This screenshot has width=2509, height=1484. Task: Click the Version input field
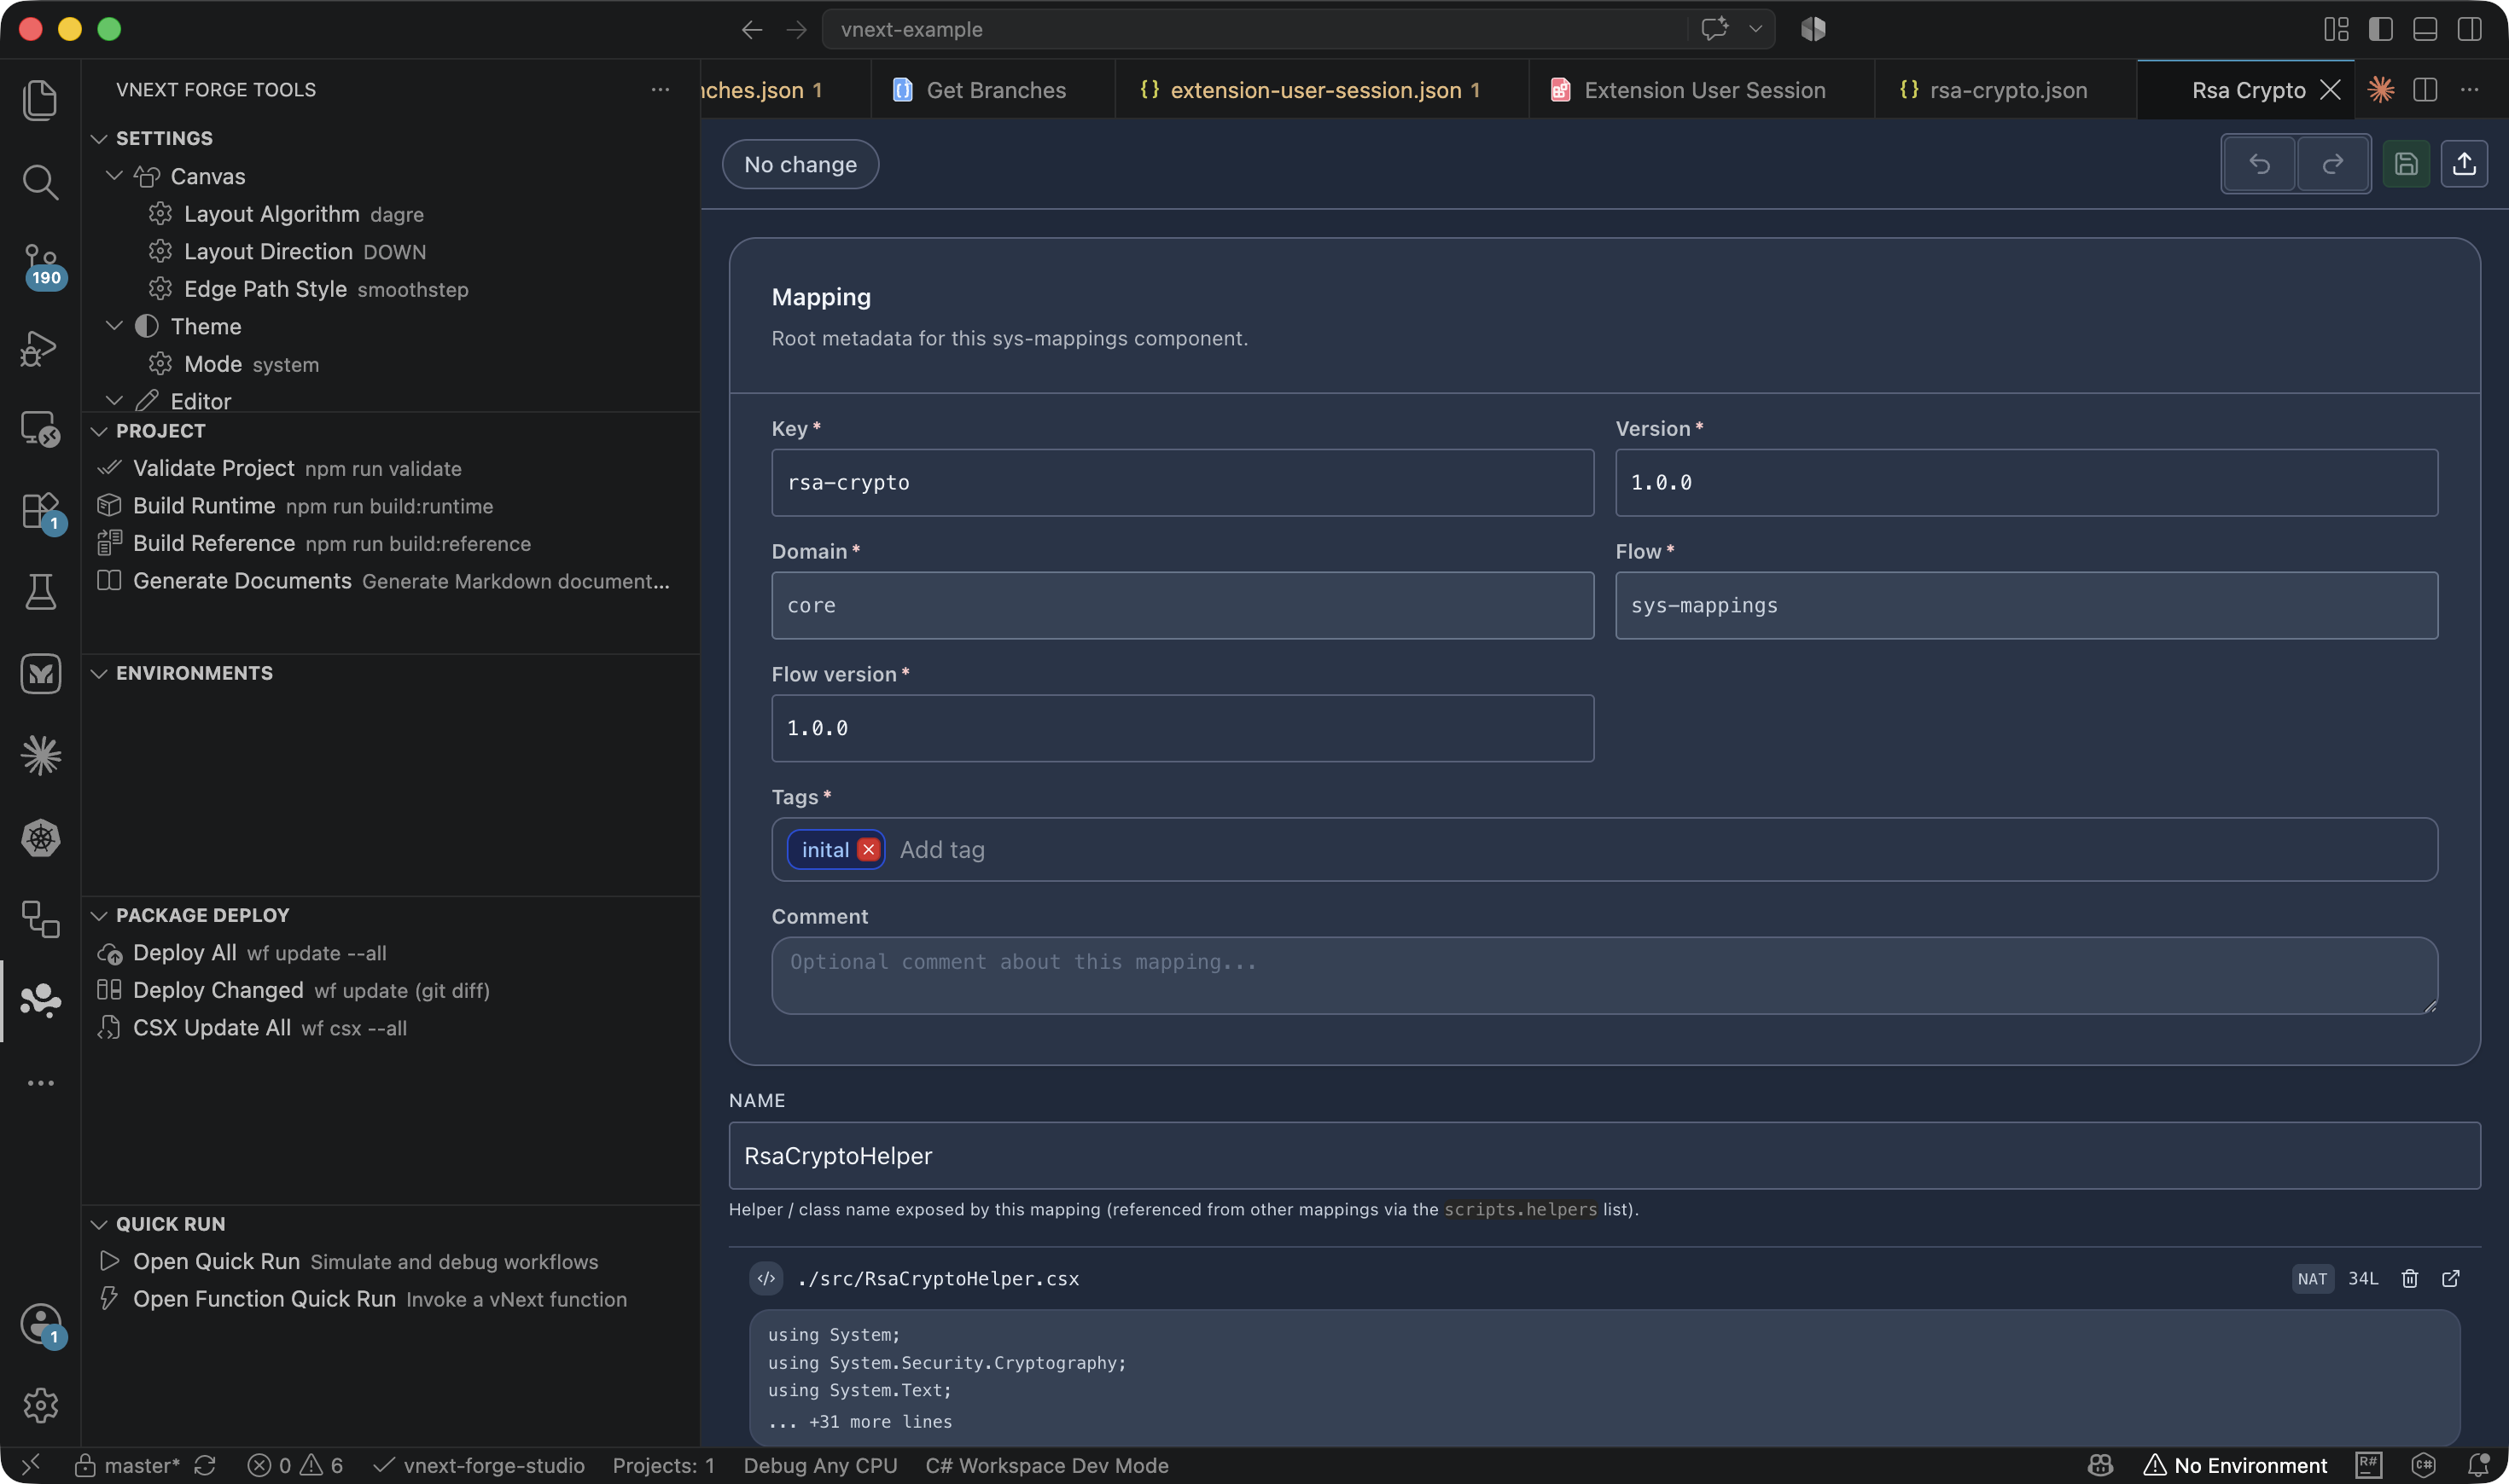[x=2027, y=483]
